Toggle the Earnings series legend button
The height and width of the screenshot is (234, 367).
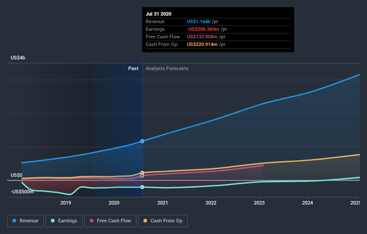tap(64, 221)
